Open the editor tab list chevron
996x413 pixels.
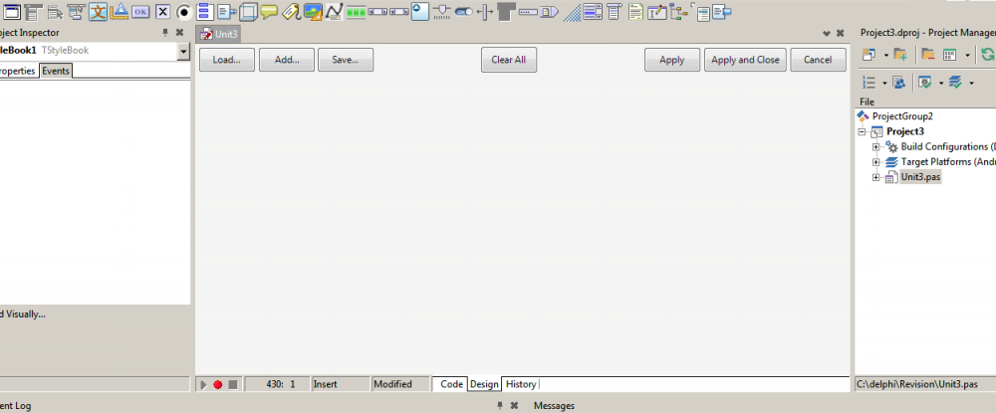827,33
